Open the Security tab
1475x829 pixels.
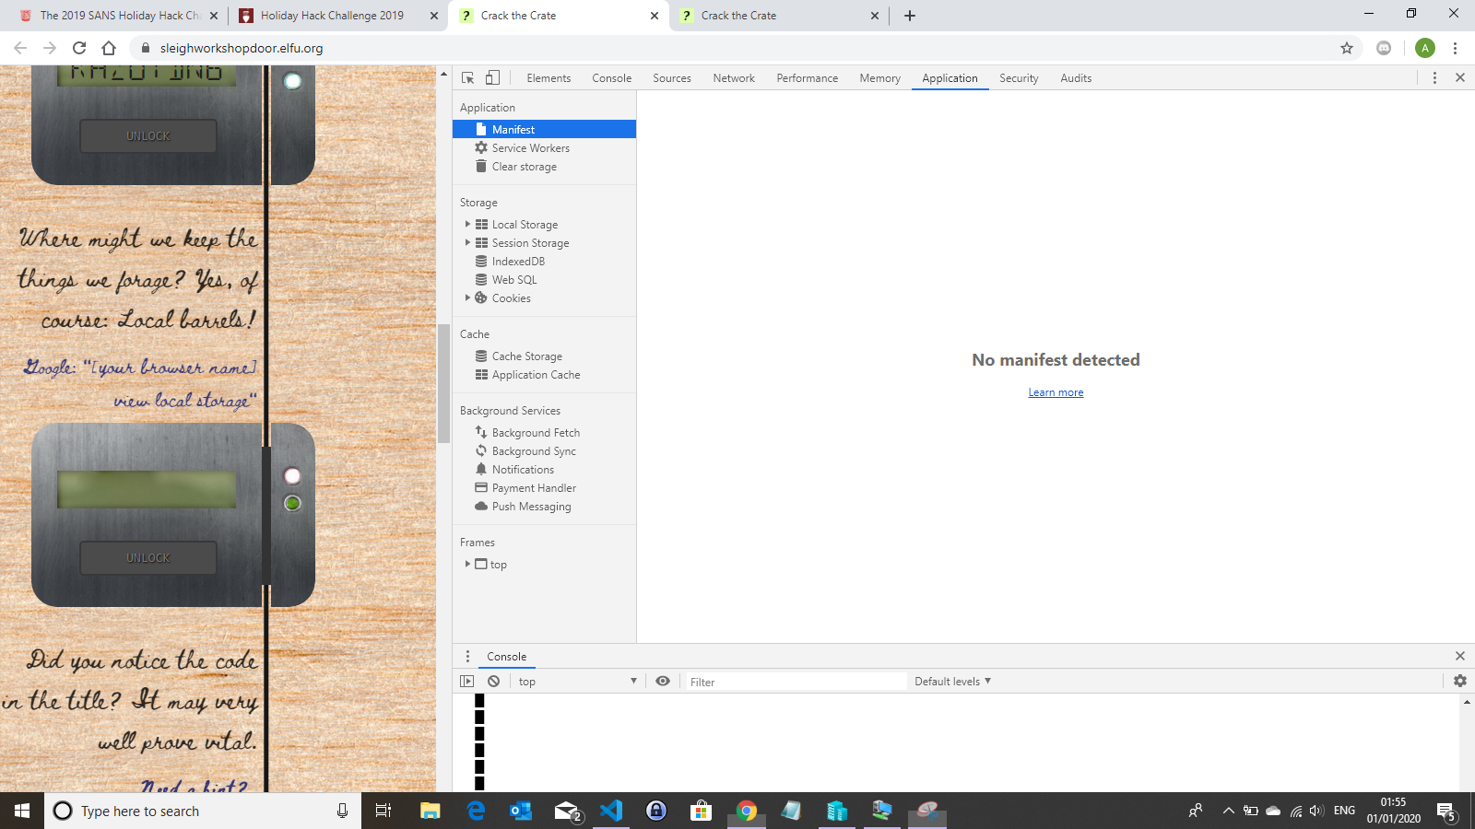[x=1019, y=78]
